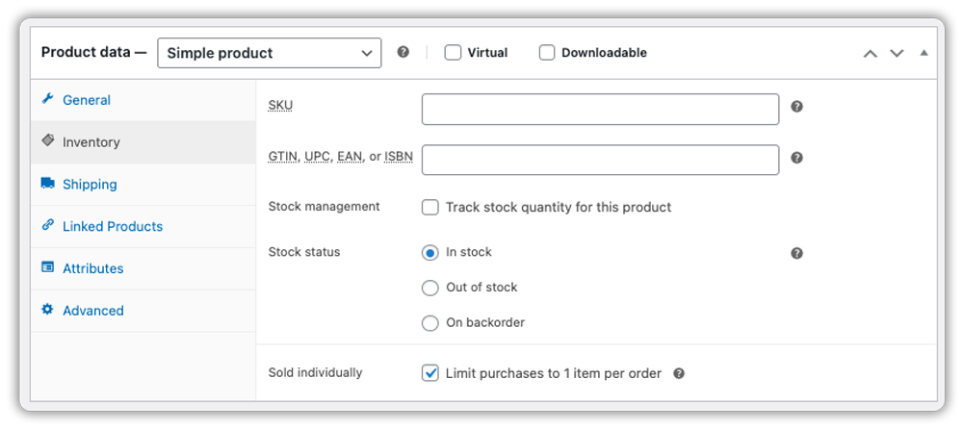Click the General tab wrench icon
Image resolution: width=963 pixels, height=428 pixels.
(48, 99)
